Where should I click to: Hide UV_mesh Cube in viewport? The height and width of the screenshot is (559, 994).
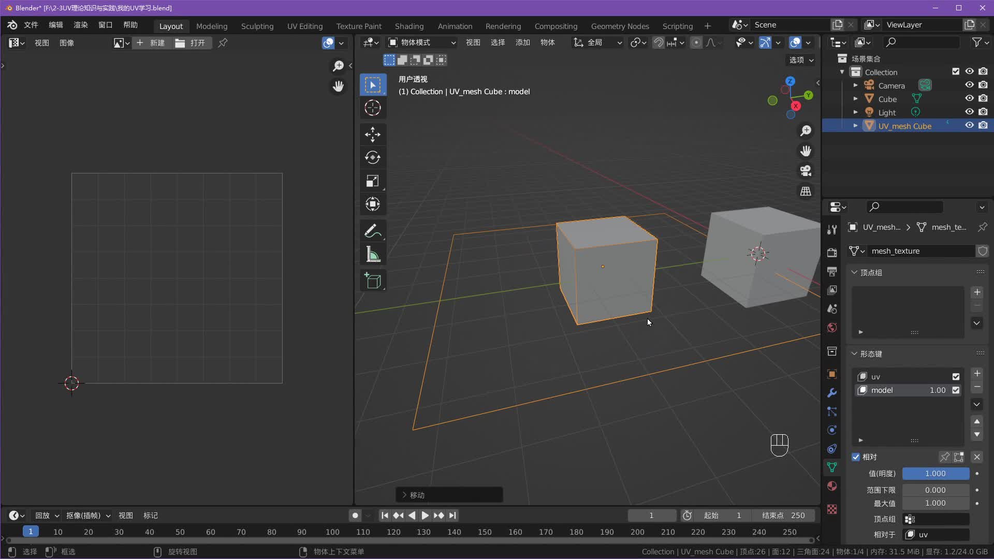(969, 125)
